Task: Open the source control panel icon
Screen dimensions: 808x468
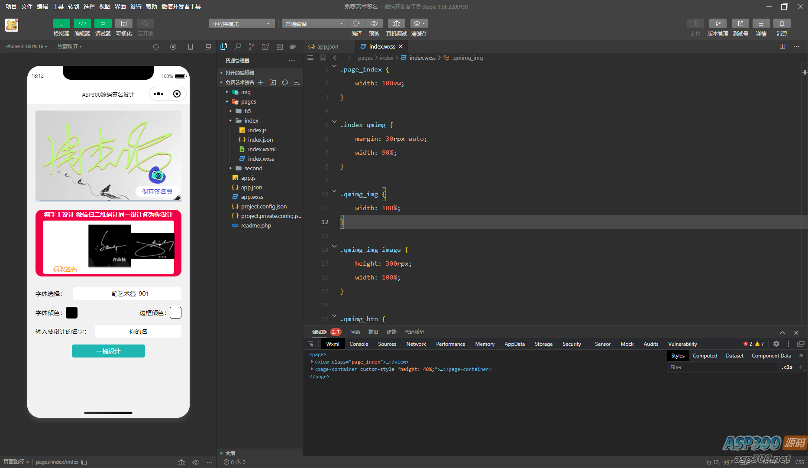Action: [252, 46]
